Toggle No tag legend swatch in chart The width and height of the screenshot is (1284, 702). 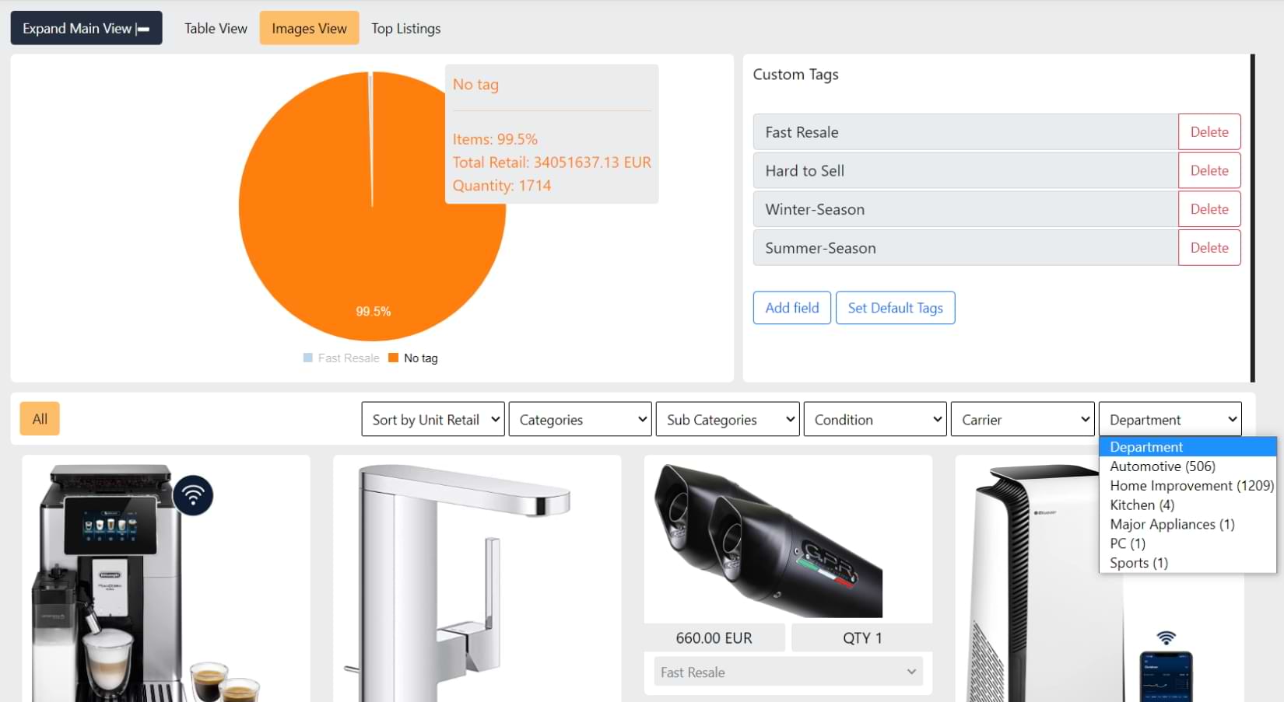(394, 358)
